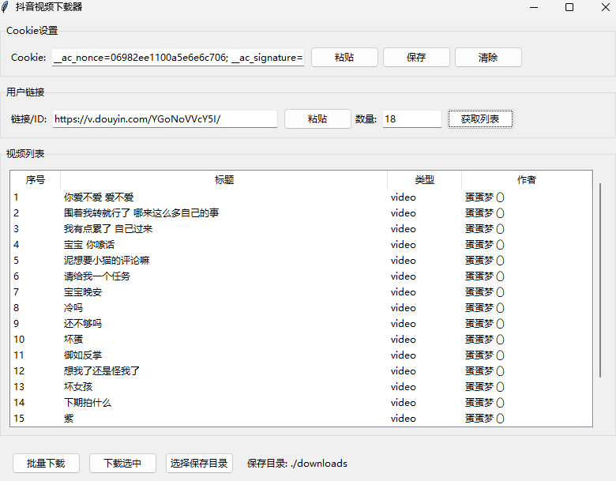Select row 下期拍什么
This screenshot has height=481, width=616.
(x=302, y=402)
